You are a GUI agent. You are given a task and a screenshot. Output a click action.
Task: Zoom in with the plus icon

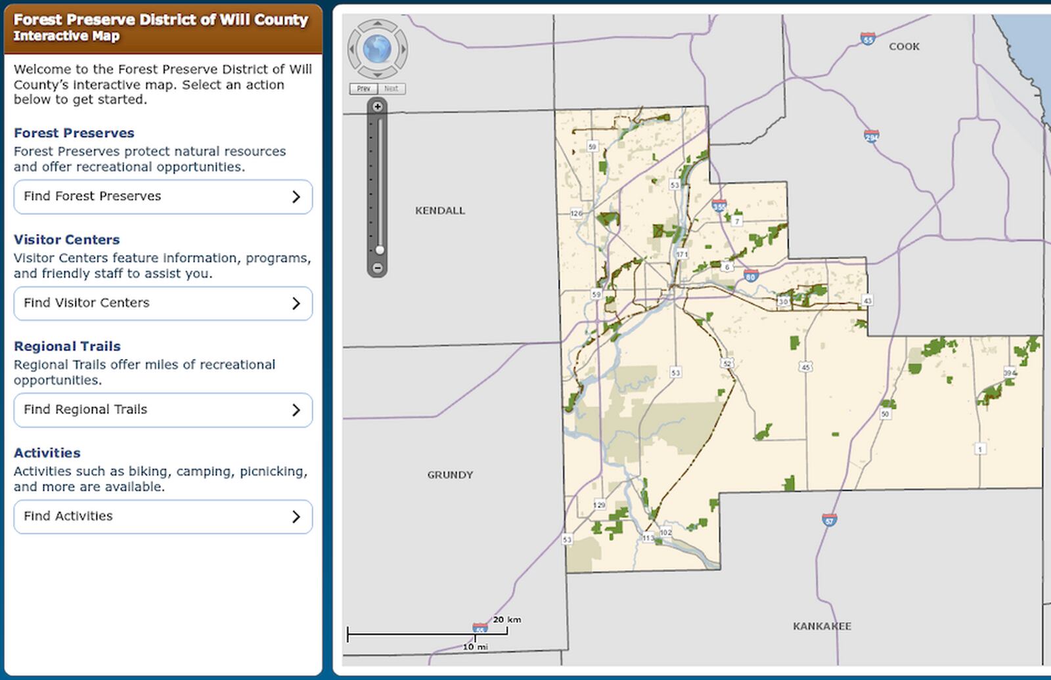point(376,105)
